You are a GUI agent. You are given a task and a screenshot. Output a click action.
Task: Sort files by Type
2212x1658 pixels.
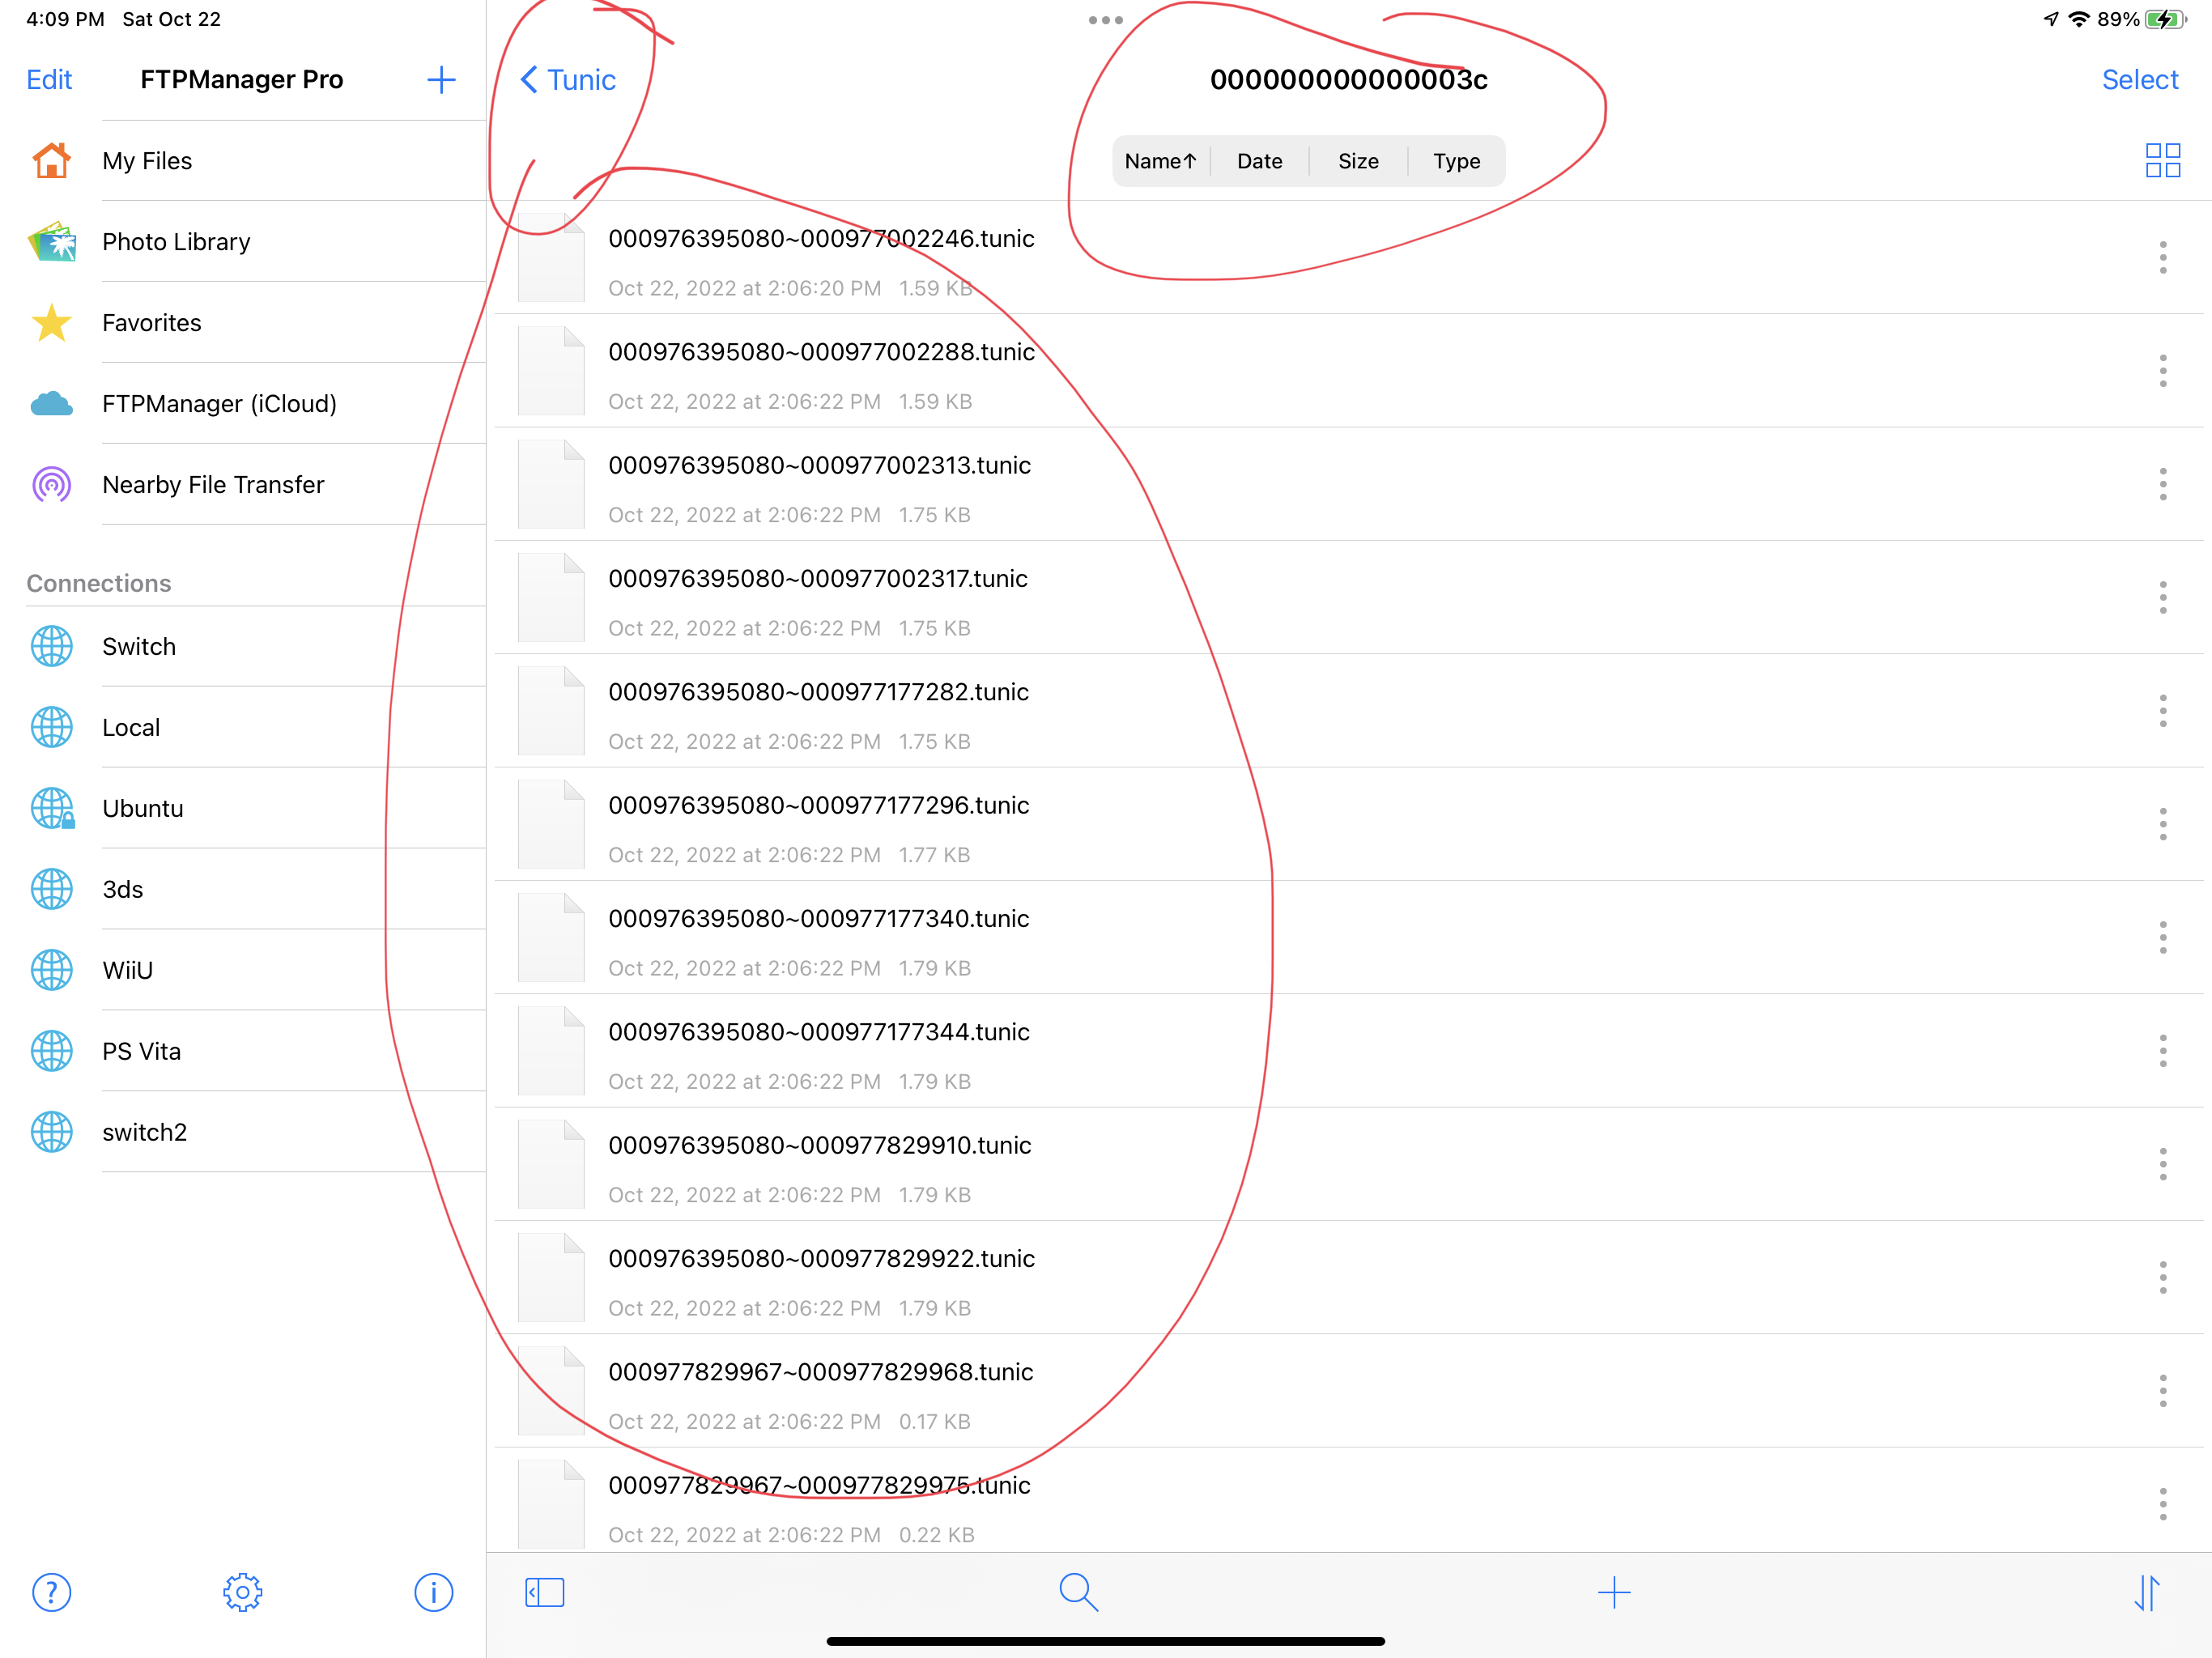1456,161
